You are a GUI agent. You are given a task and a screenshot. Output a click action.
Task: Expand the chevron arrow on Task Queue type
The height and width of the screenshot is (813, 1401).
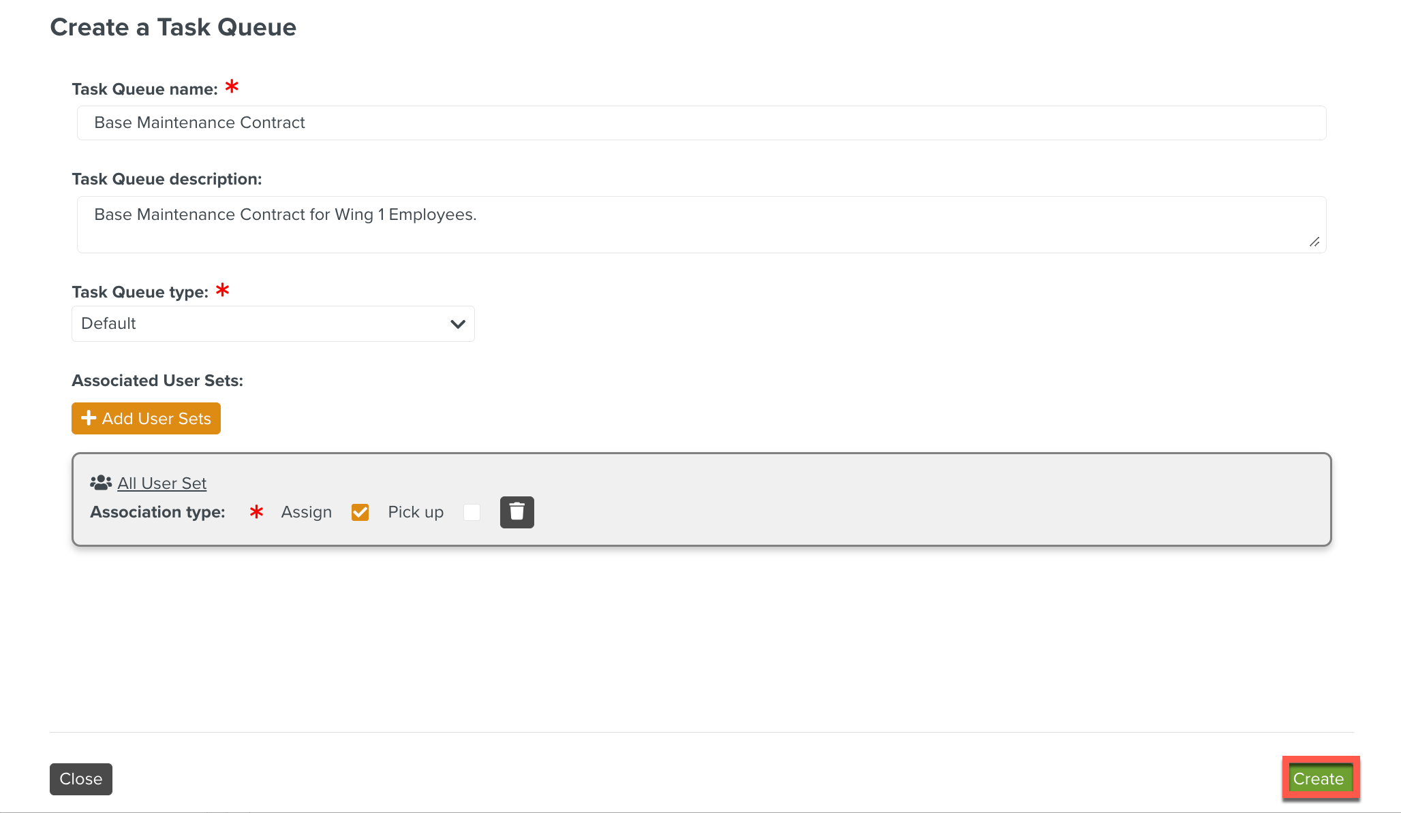[458, 324]
